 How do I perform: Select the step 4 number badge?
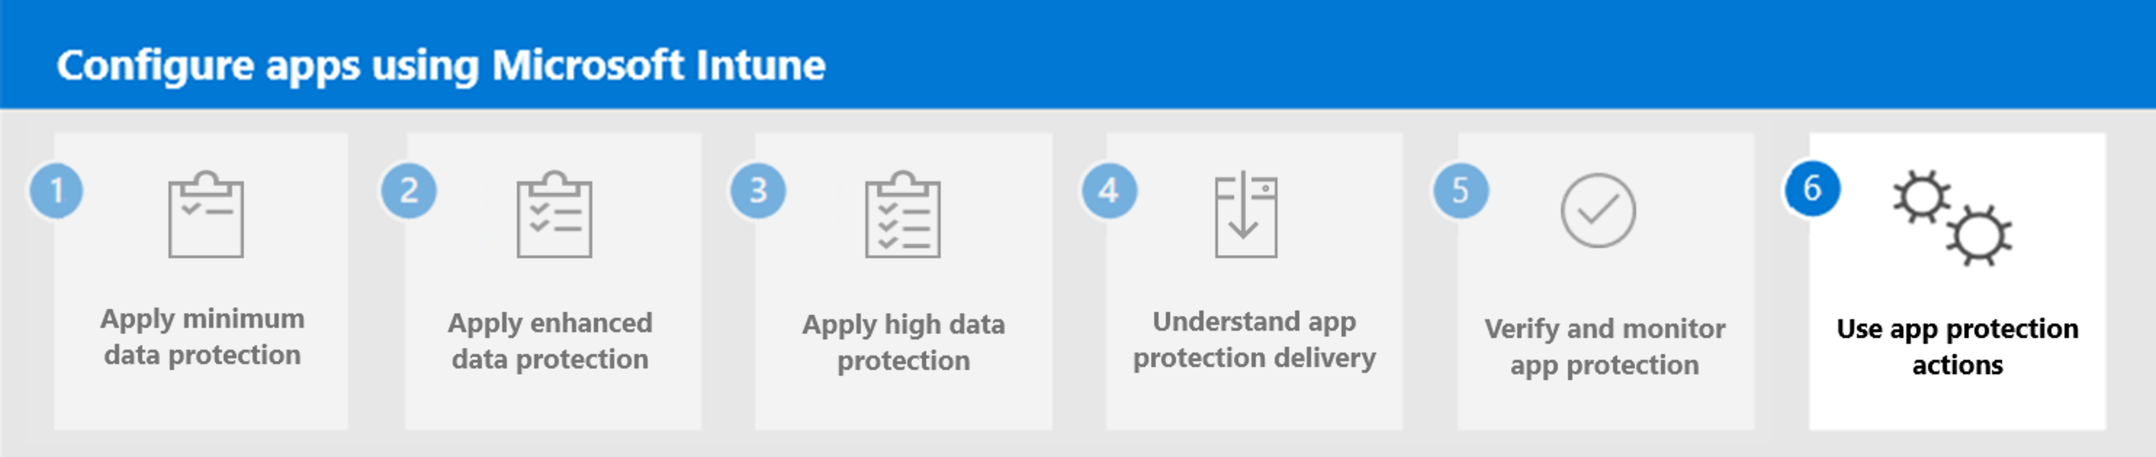(x=1109, y=191)
